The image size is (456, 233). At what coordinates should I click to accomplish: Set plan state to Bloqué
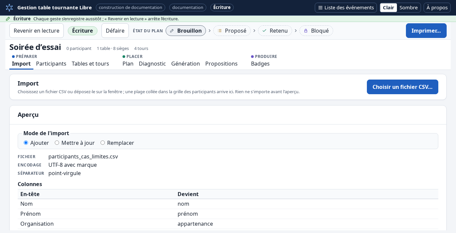coord(316,31)
